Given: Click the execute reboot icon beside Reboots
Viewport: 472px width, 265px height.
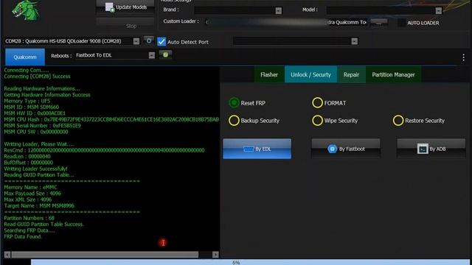Looking at the screenshot, I should 165,54.
